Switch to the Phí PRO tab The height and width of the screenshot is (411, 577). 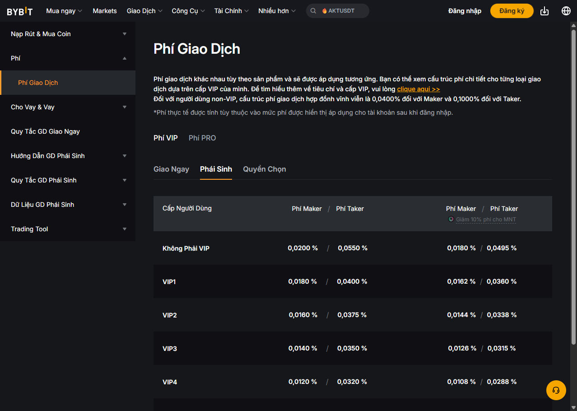202,138
